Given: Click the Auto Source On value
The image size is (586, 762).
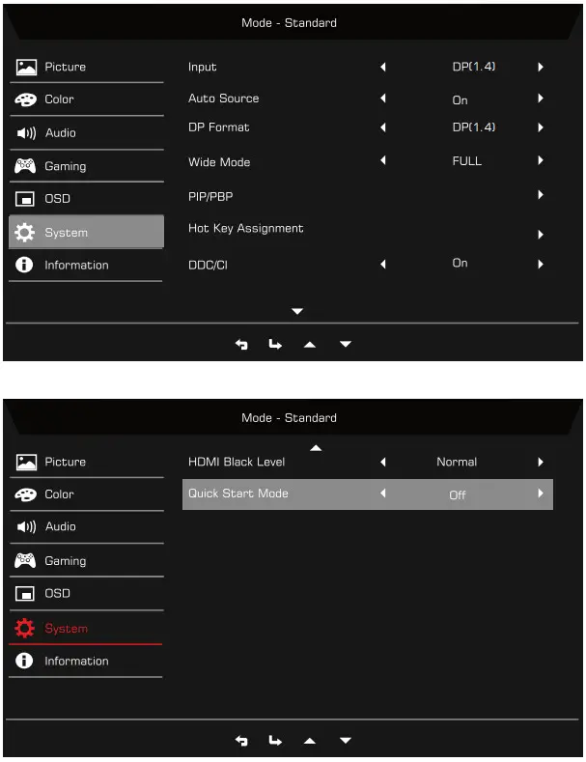Looking at the screenshot, I should point(460,100).
